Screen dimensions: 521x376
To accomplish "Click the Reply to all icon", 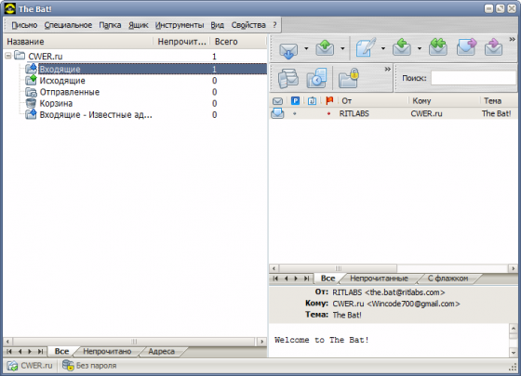I will [437, 47].
